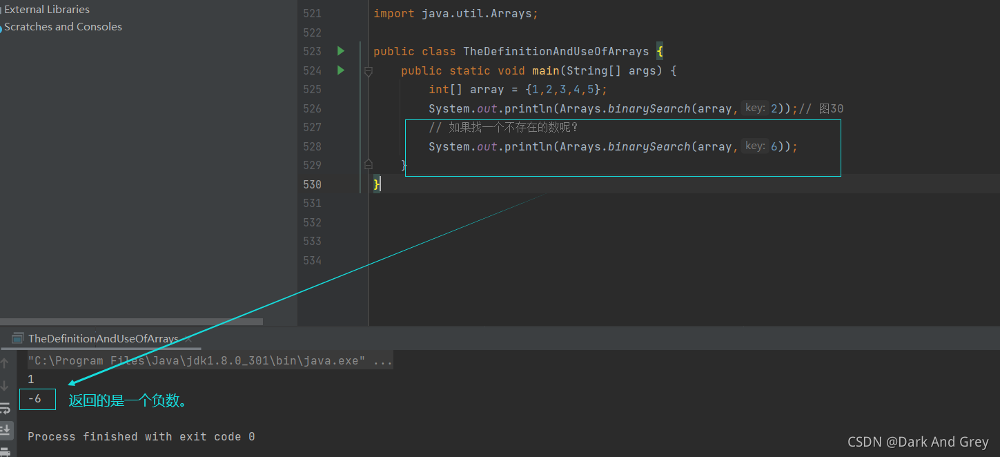
Task: Click the 'key:' hint on line 526
Action: (755, 108)
